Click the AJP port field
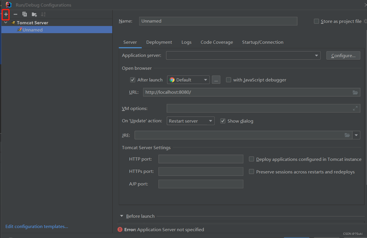Screen dimensions: 367x238 [x=201, y=184]
